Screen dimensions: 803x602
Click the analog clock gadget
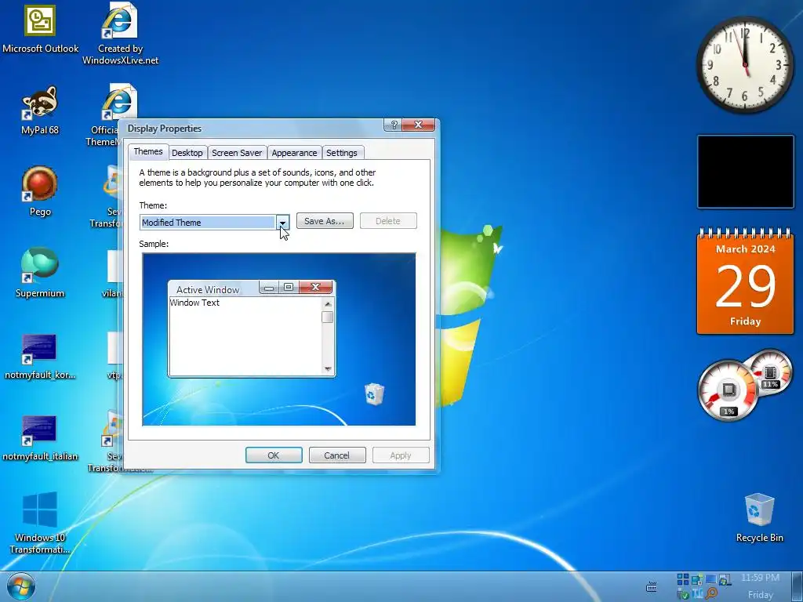click(x=745, y=64)
